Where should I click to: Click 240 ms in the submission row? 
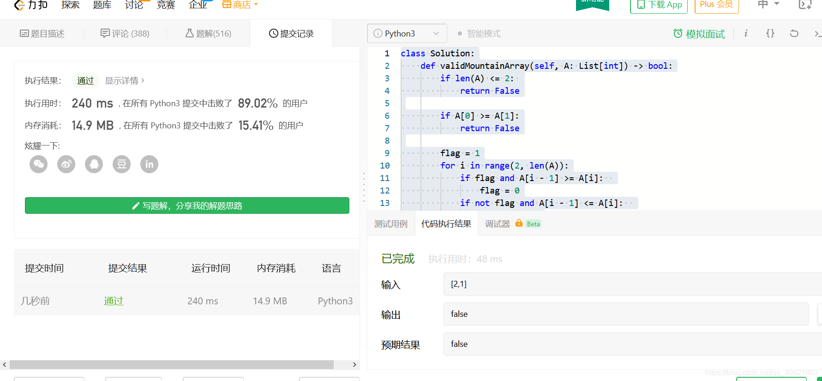(203, 301)
